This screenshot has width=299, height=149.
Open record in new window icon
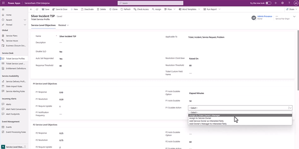(x=37, y=9)
